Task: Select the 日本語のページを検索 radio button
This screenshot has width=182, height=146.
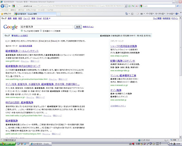Action: (x=41, y=31)
